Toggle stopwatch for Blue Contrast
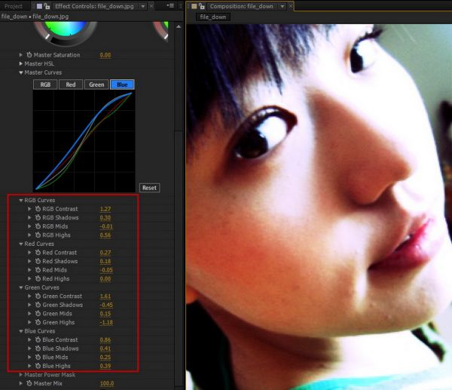 38,339
